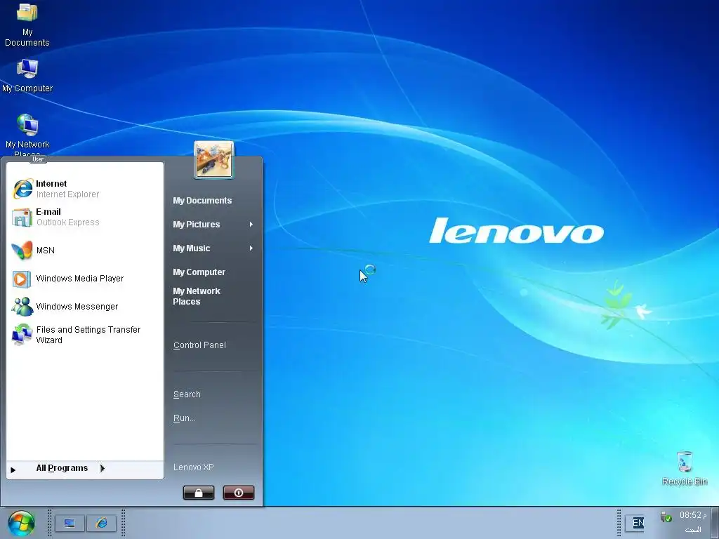Expand the My Pictures submenu arrow
The image size is (719, 539).
[x=251, y=224]
